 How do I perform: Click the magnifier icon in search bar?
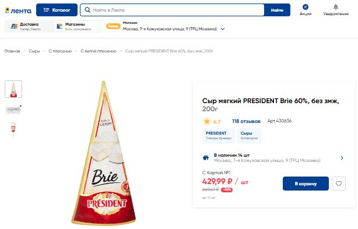[x=87, y=10]
